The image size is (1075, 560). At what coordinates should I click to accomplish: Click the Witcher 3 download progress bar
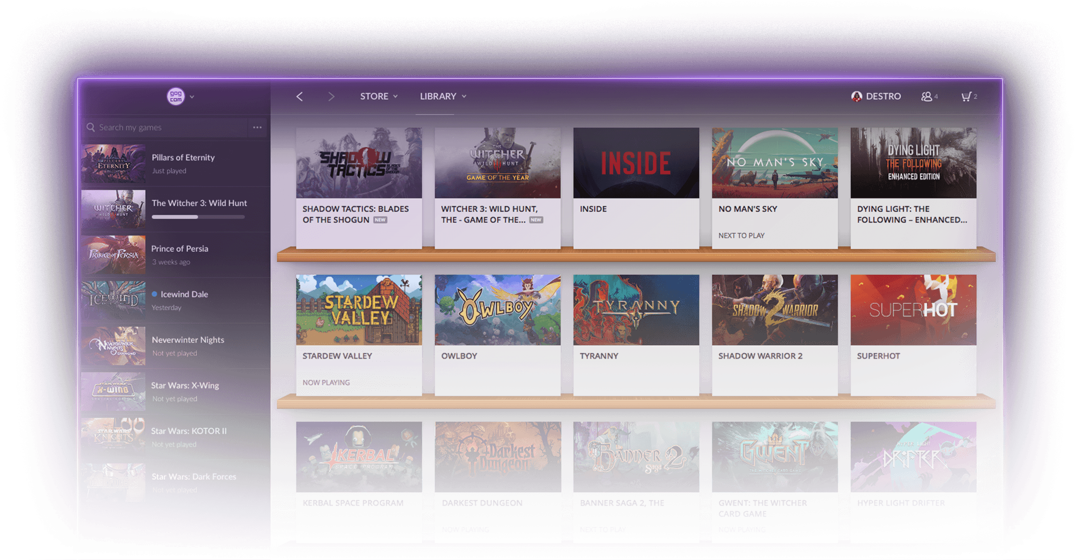(198, 217)
